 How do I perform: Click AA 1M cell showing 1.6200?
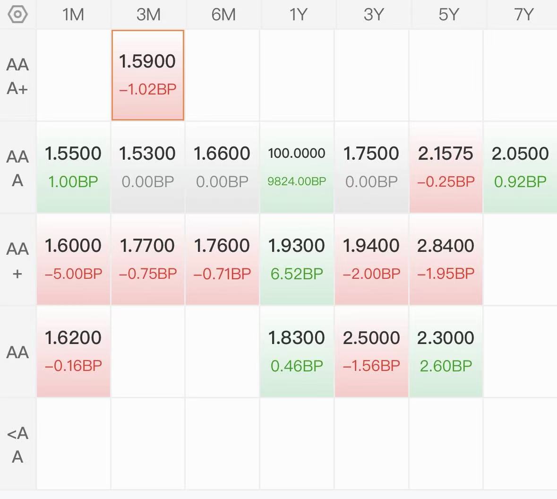73,351
